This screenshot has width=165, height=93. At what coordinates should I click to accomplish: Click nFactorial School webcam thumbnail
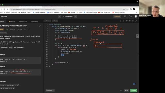[x=152, y=9]
